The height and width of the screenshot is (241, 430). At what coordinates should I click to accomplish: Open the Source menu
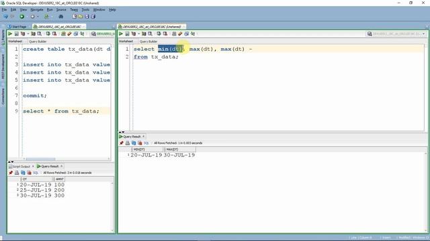coord(61,9)
